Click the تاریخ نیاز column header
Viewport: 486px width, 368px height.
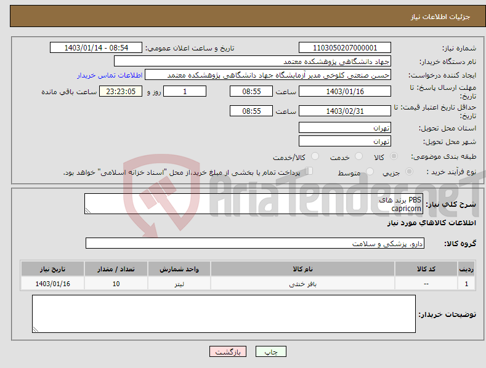click(53, 269)
